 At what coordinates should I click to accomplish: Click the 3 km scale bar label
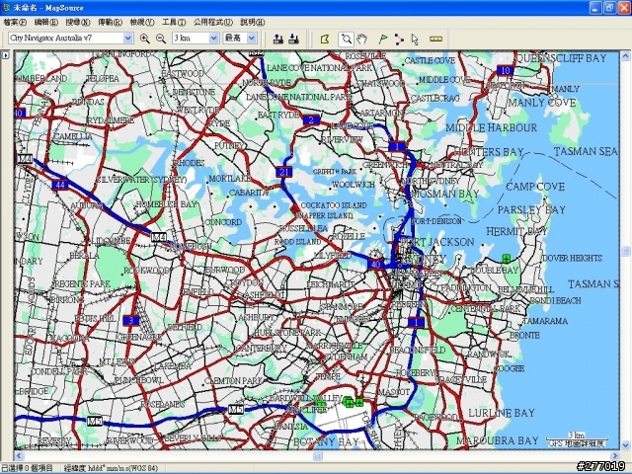coord(576,434)
